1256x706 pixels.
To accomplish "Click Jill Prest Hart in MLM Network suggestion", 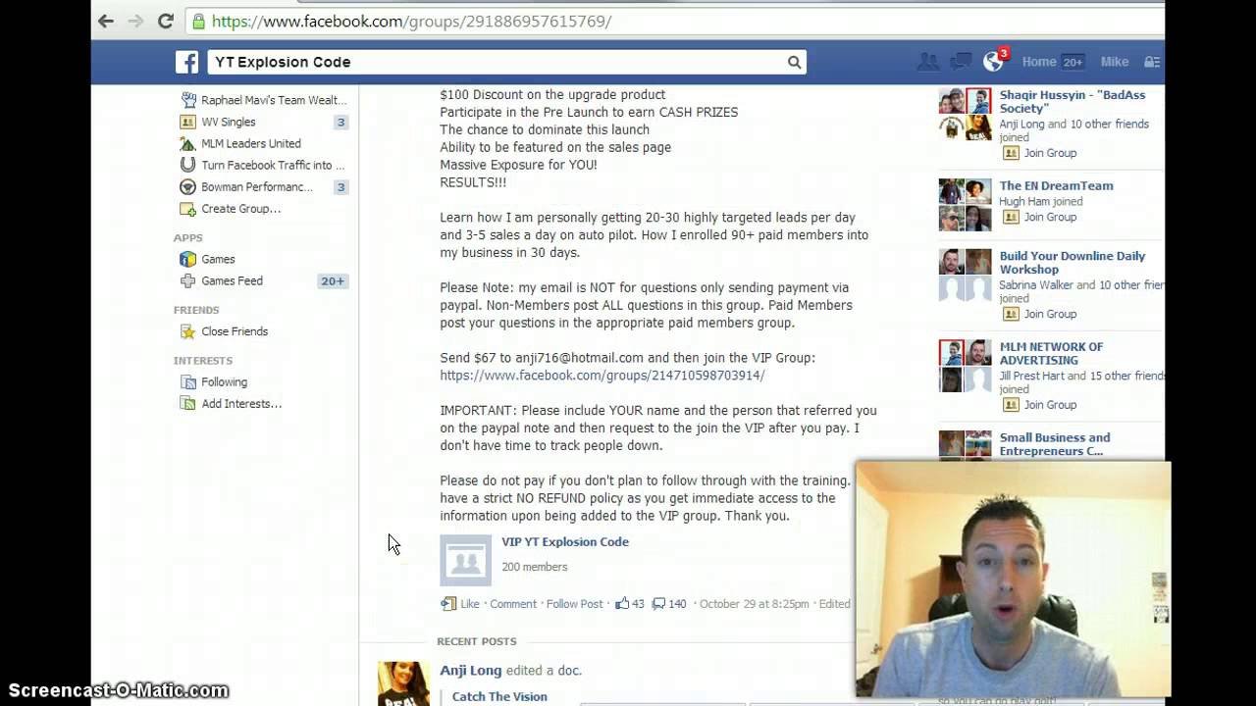I will (x=1032, y=376).
